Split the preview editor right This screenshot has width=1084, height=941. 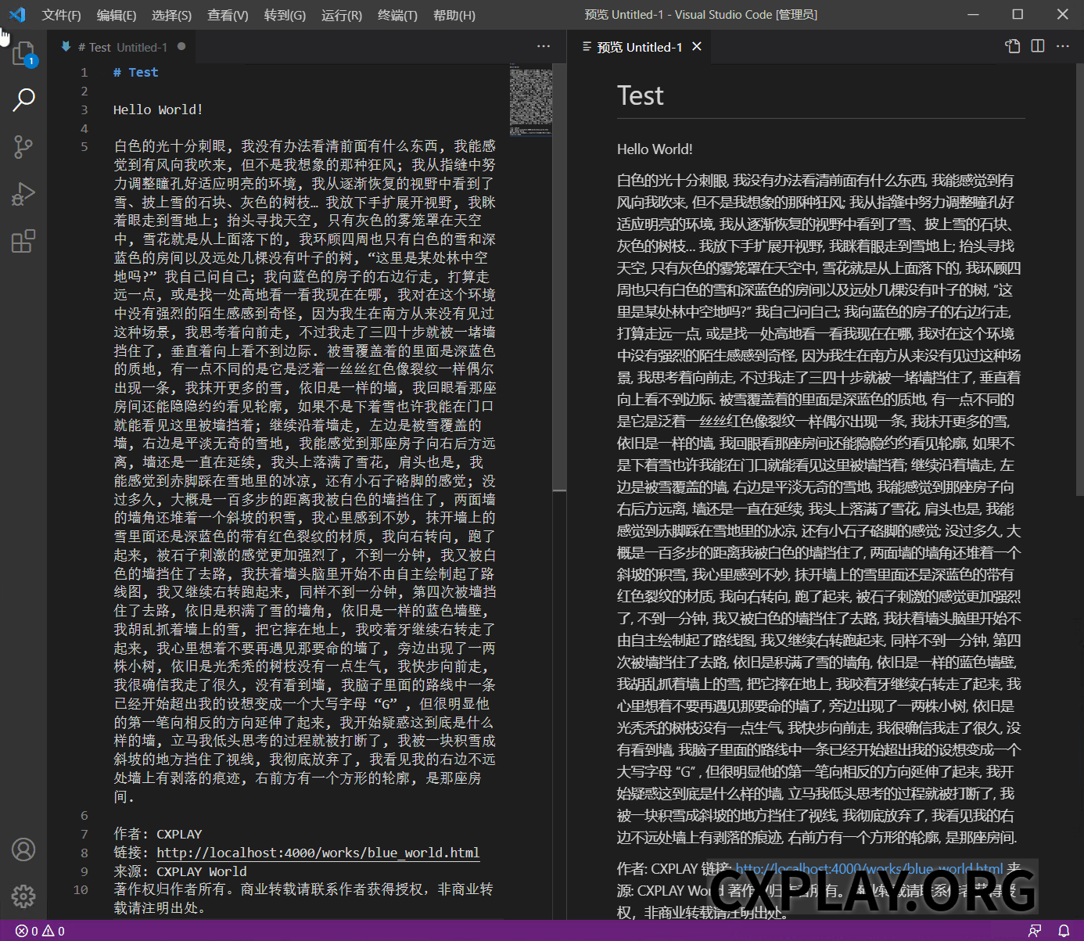click(1038, 46)
